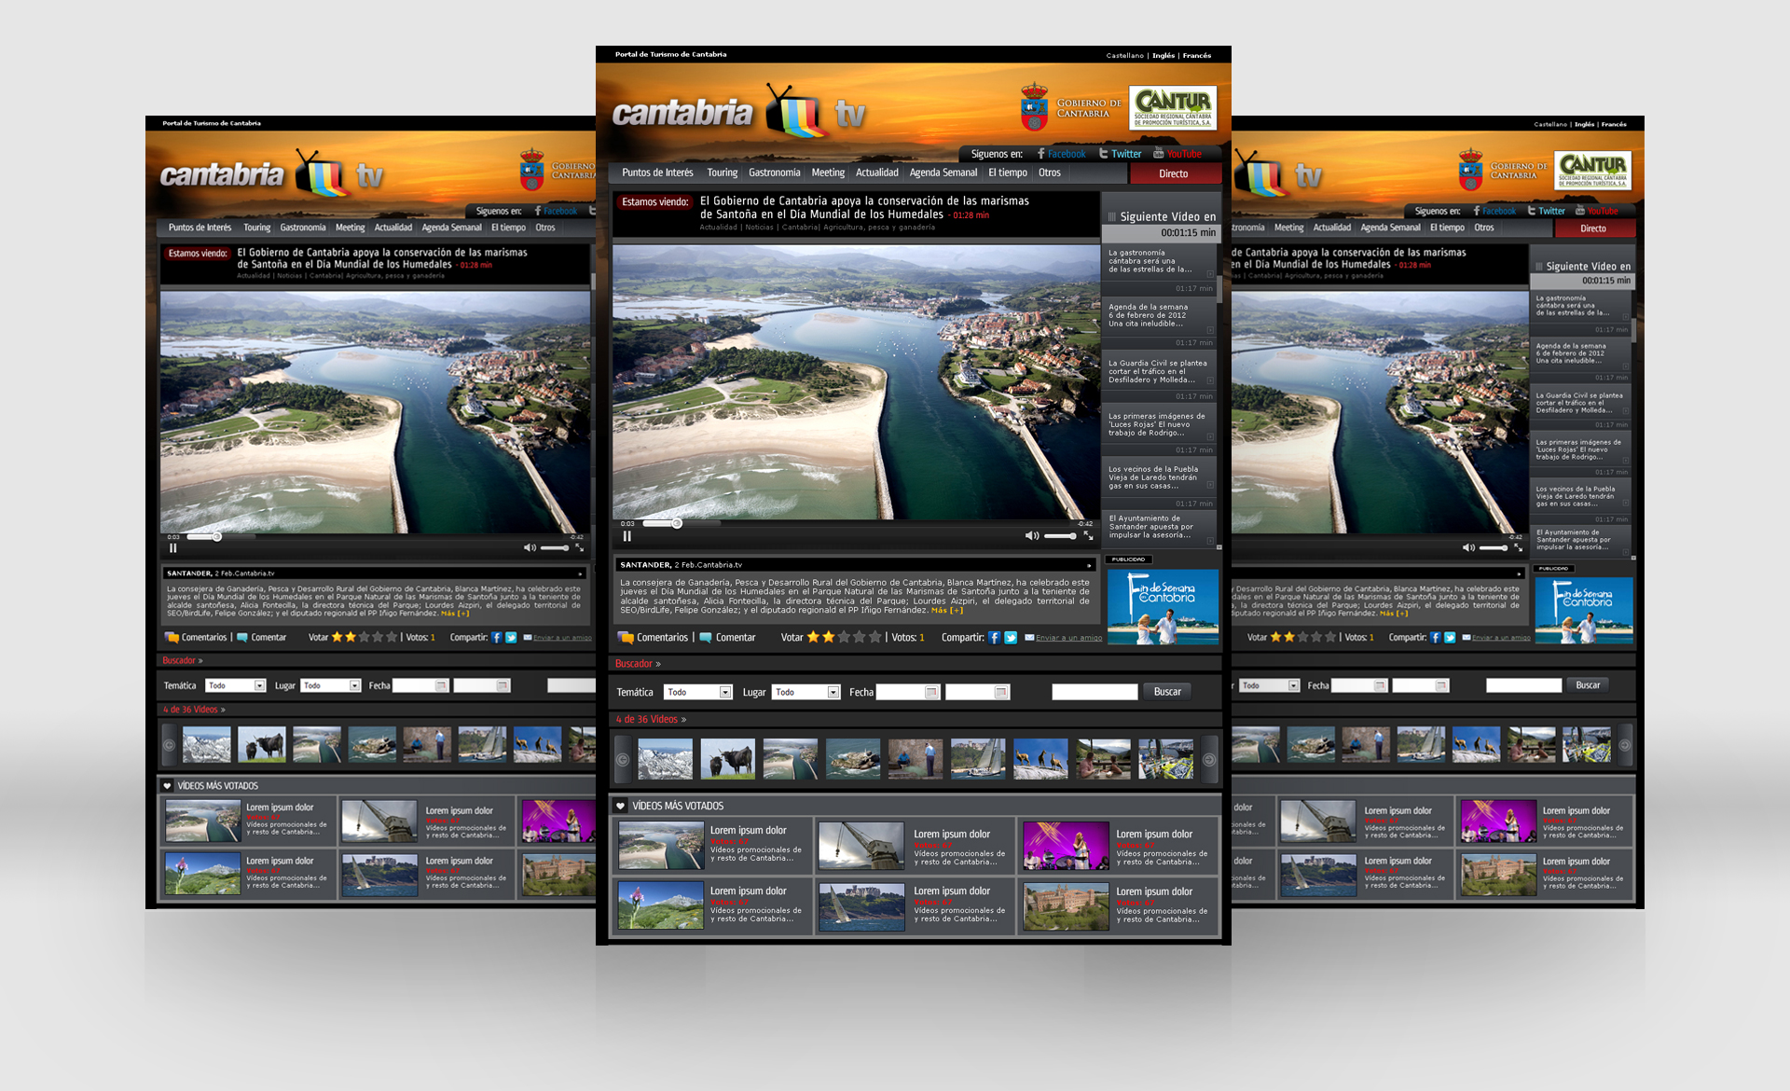Image resolution: width=1790 pixels, height=1091 pixels.
Task: Open calendar of first Fecha field, center page
Action: [930, 692]
